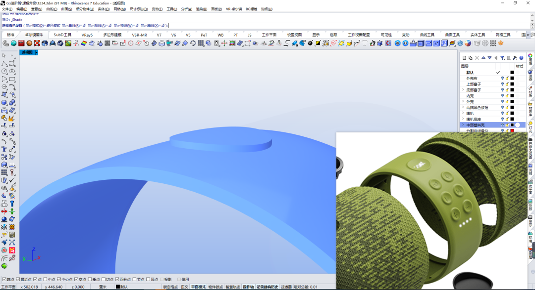The height and width of the screenshot is (290, 535).
Task: Click the 记录建构历史 status bar button
Action: [267, 287]
